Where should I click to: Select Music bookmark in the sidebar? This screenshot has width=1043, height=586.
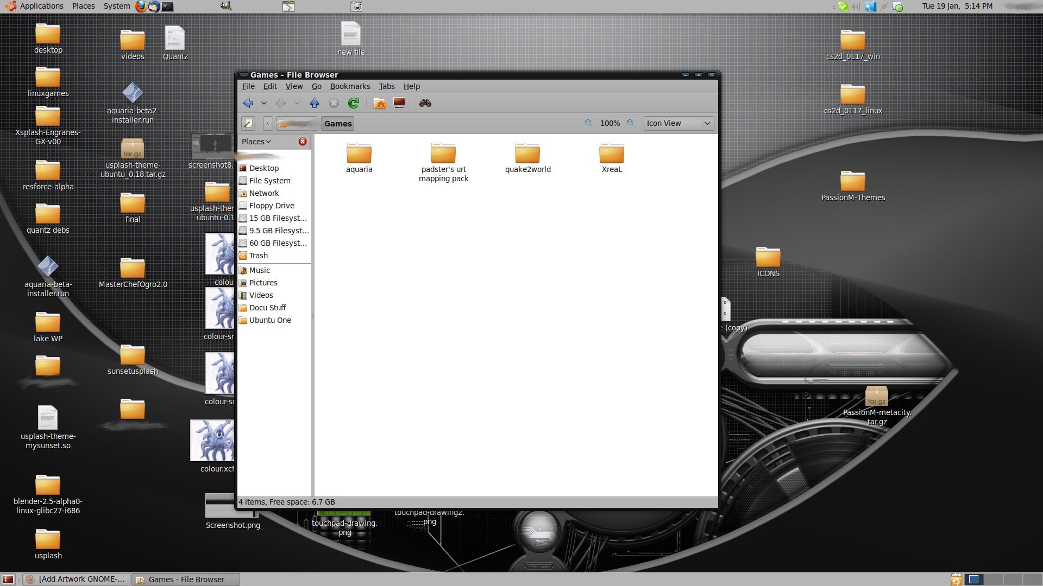(x=274, y=270)
